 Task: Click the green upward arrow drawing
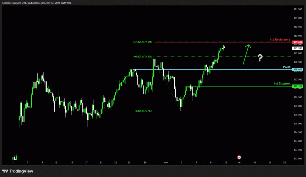coord(246,54)
